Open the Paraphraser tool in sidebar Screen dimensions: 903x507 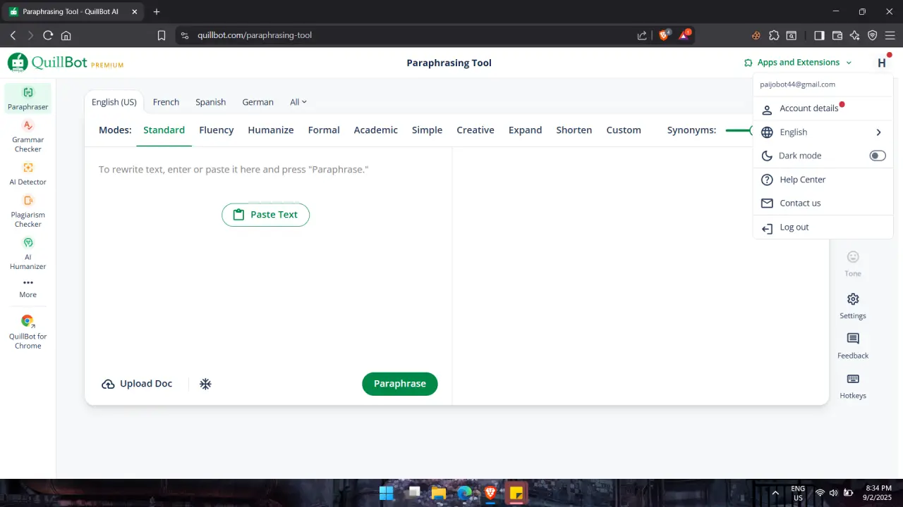coord(28,99)
